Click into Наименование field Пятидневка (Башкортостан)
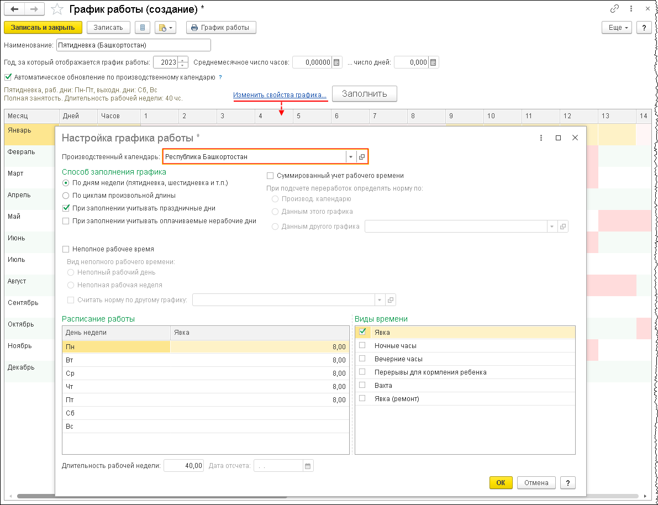This screenshot has height=505, width=658. pyautogui.click(x=134, y=45)
